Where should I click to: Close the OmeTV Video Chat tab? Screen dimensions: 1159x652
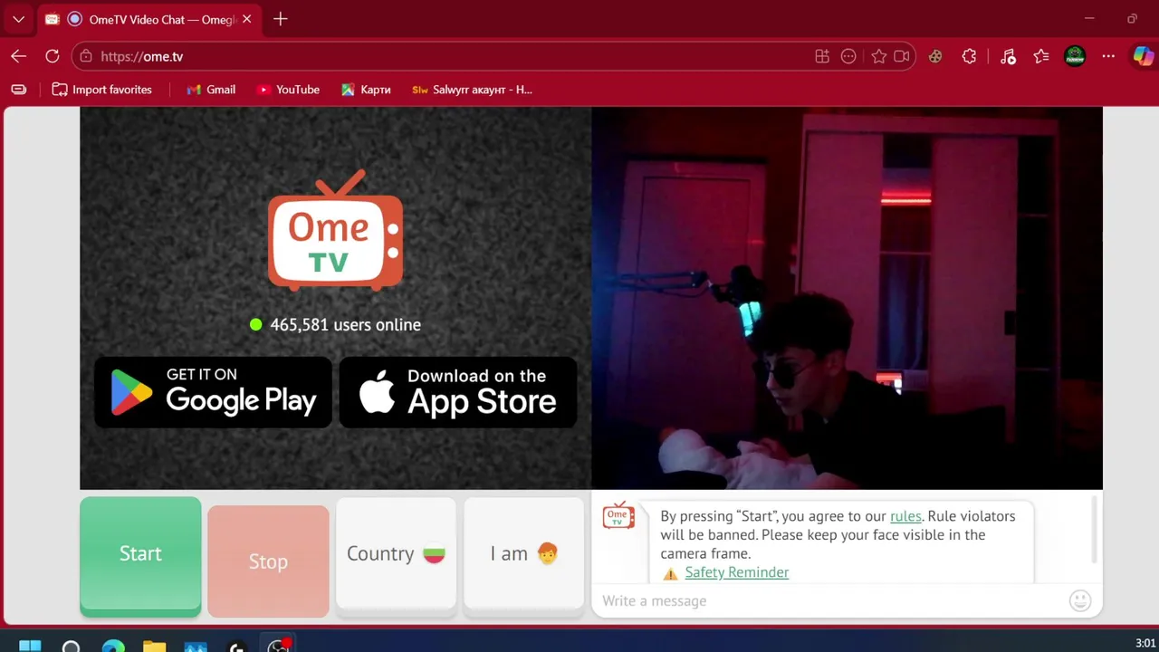(x=246, y=19)
